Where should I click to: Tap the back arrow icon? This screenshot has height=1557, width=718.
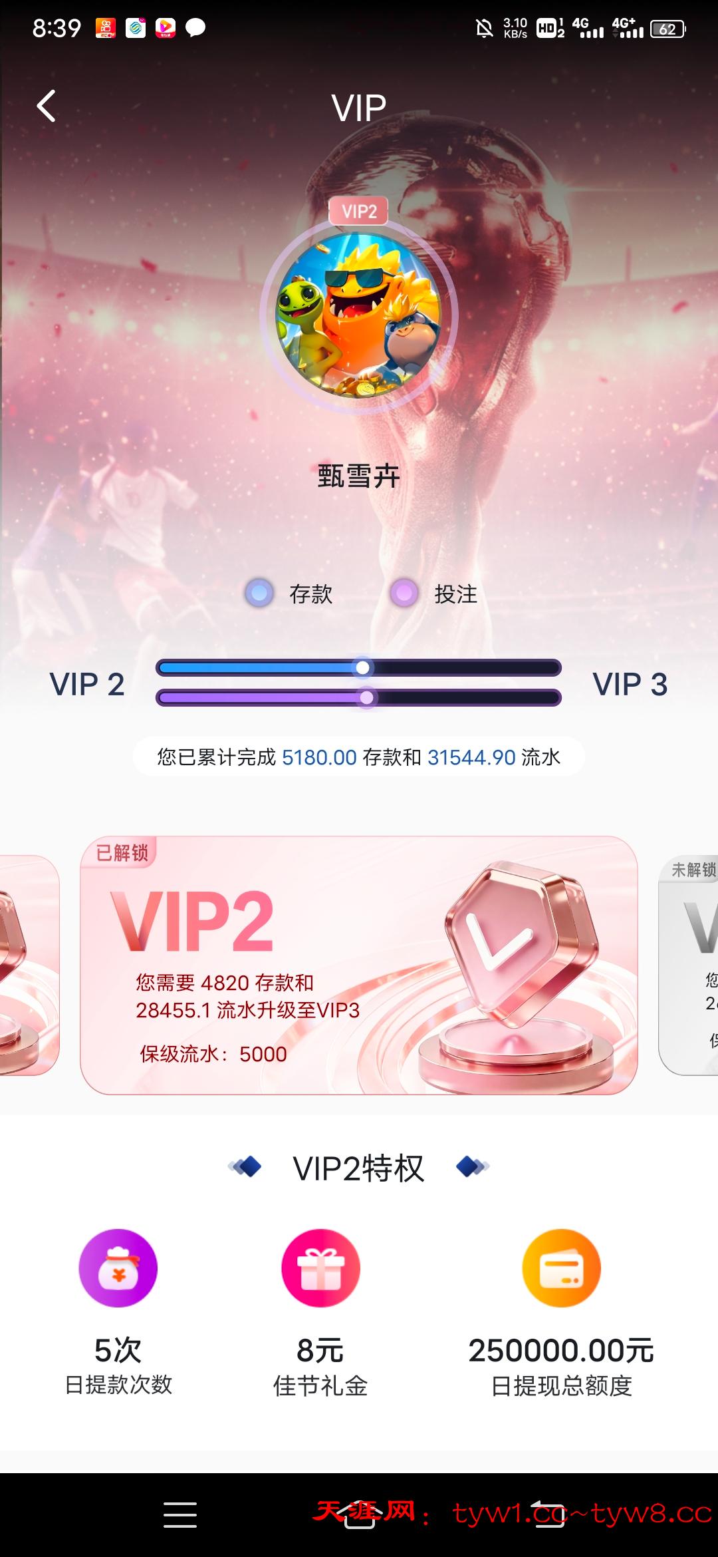[x=46, y=106]
